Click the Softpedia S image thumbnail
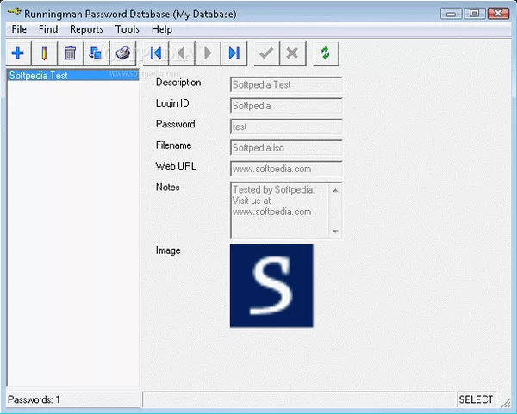 coord(271,286)
